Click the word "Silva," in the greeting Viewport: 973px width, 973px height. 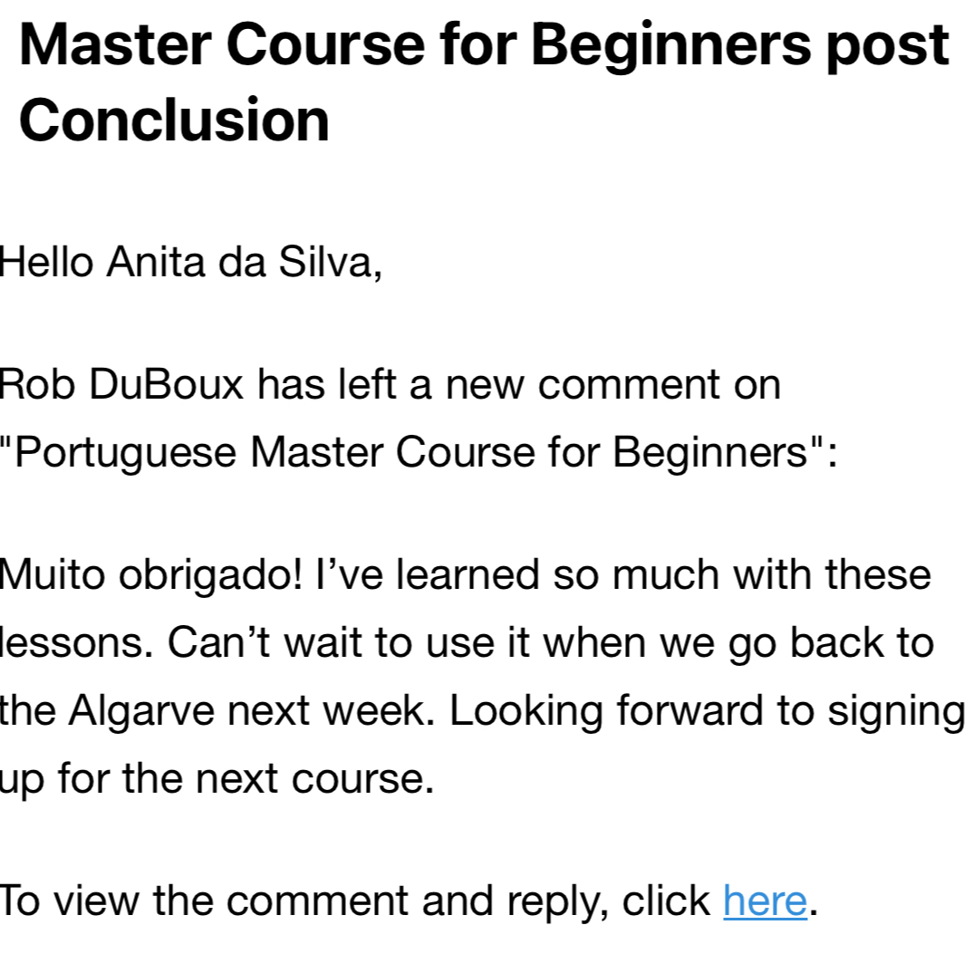[x=330, y=263]
